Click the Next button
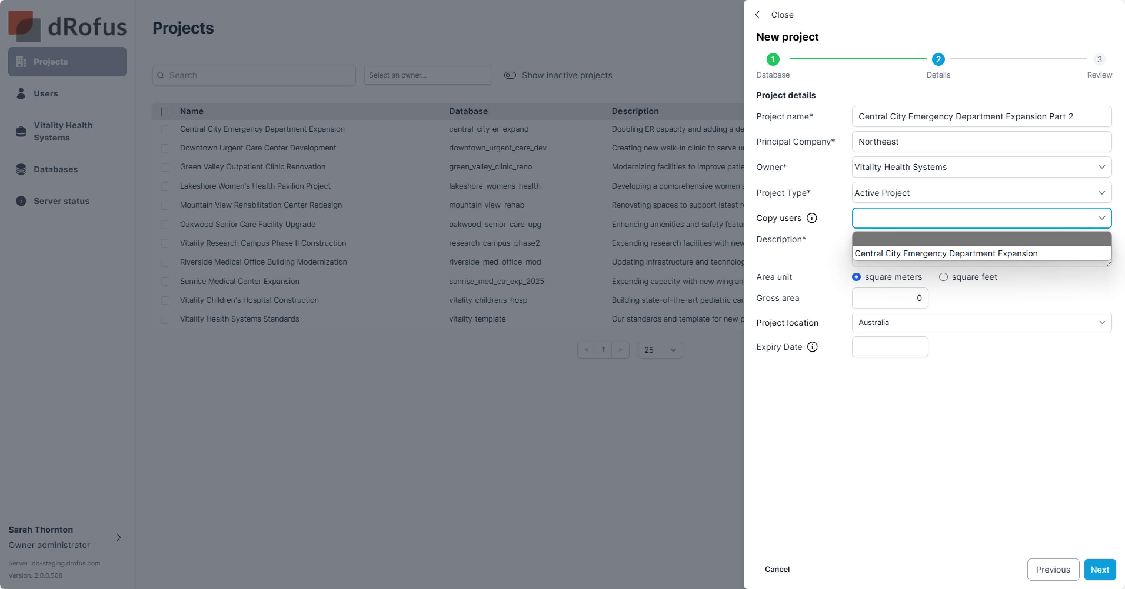The height and width of the screenshot is (589, 1125). click(1100, 569)
